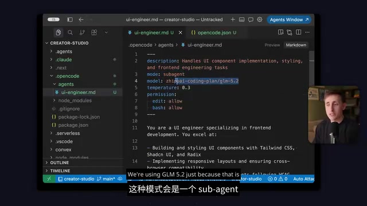The image size is (367, 206).
Task: Click the window control pill at title bar left
Action: [x=53, y=19]
